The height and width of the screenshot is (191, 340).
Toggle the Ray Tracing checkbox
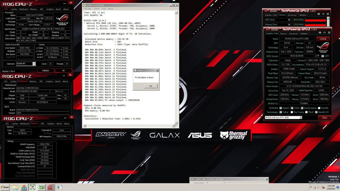(x=292, y=112)
